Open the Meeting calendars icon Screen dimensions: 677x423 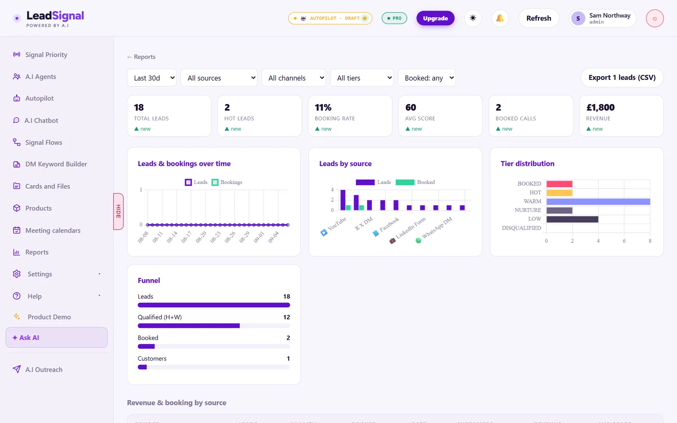tap(17, 230)
